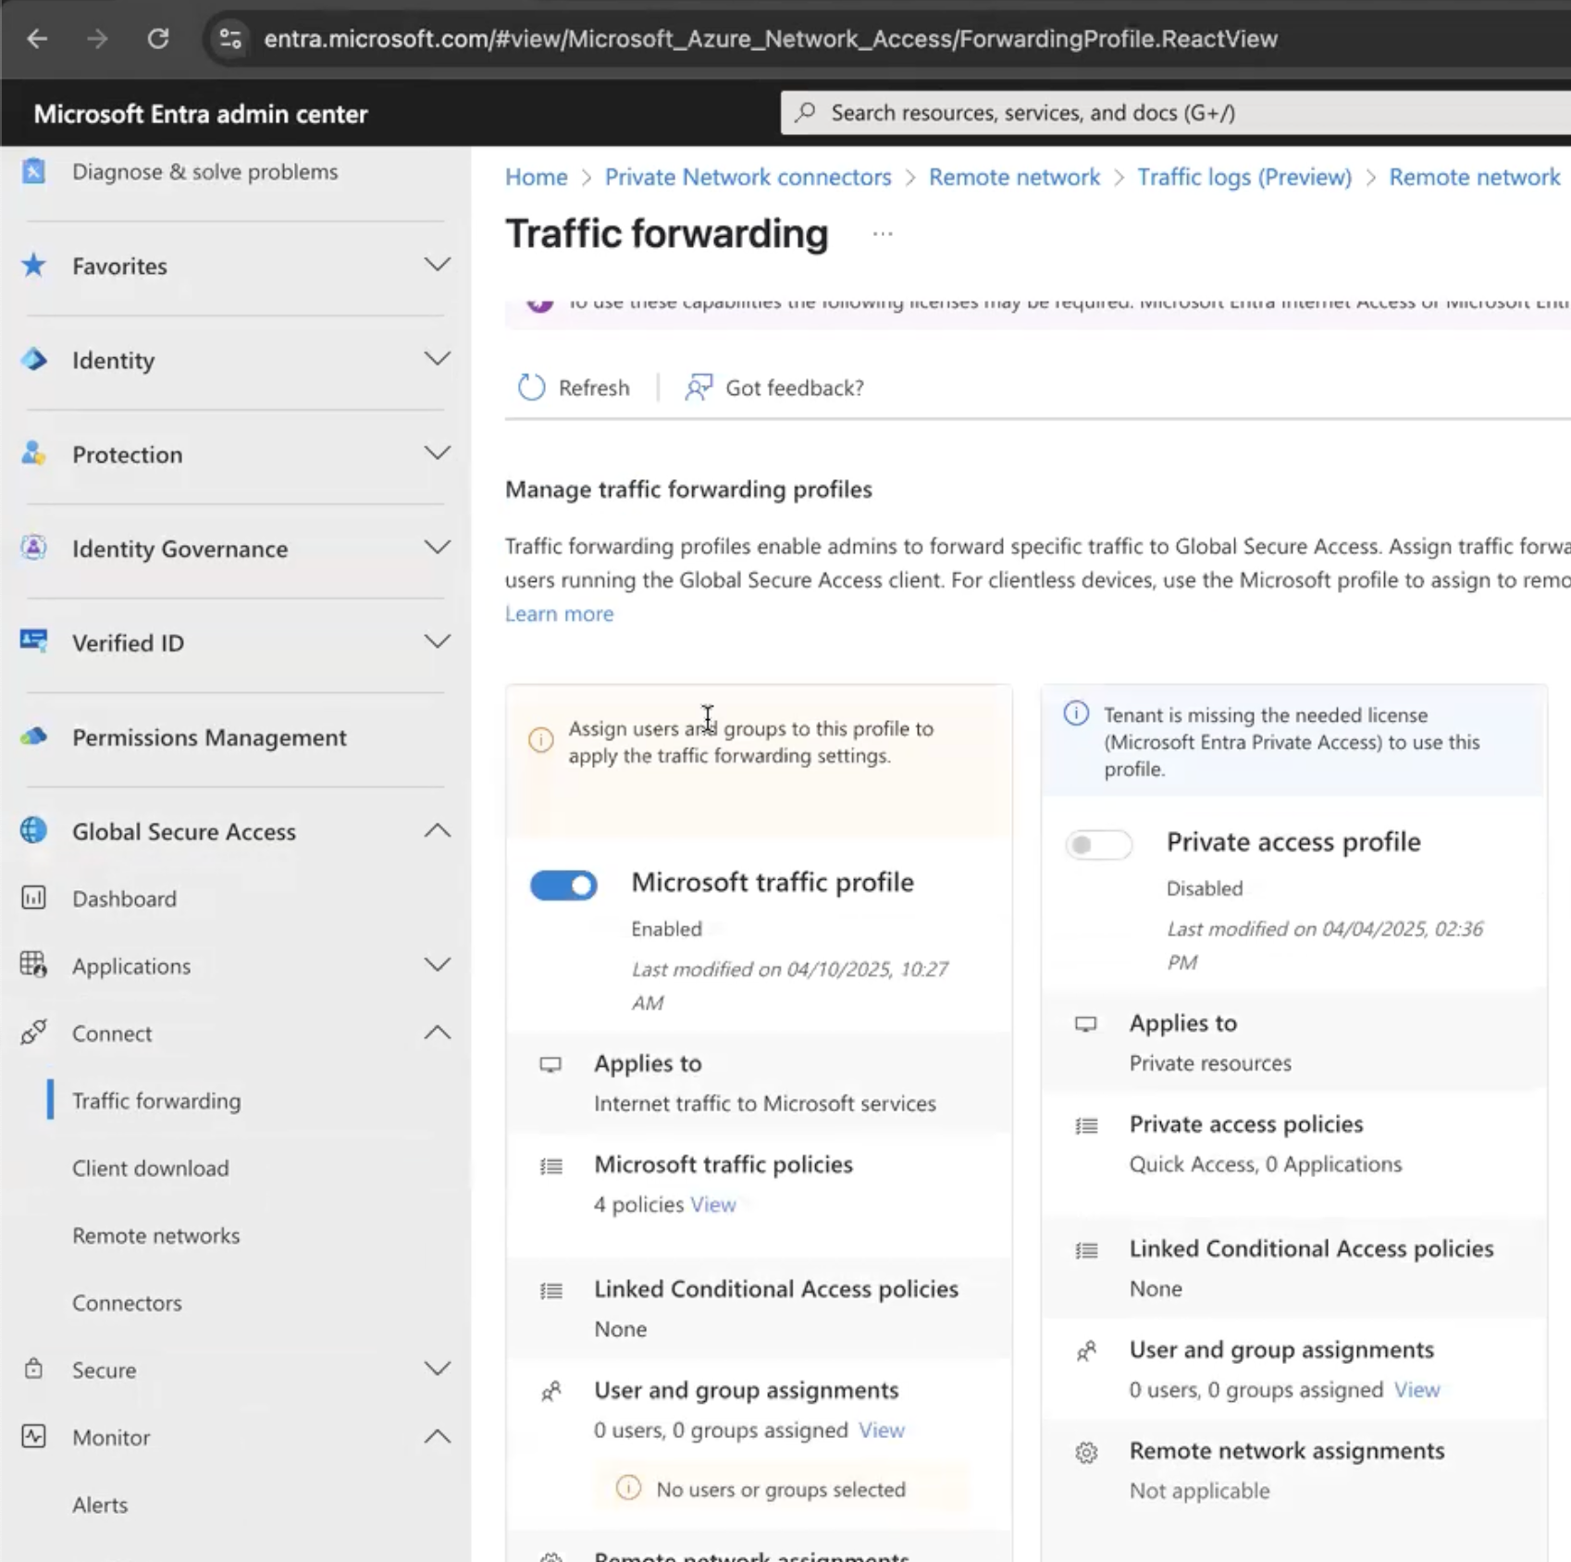Click the Monitor activity icon

(34, 1437)
